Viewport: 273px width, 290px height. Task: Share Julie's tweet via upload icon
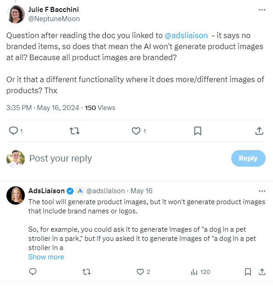tap(259, 131)
